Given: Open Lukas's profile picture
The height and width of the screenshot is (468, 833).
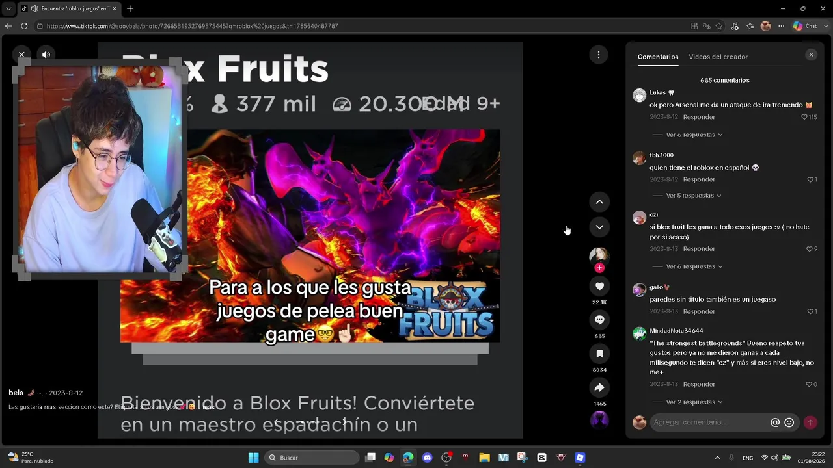Looking at the screenshot, I should [x=639, y=95].
